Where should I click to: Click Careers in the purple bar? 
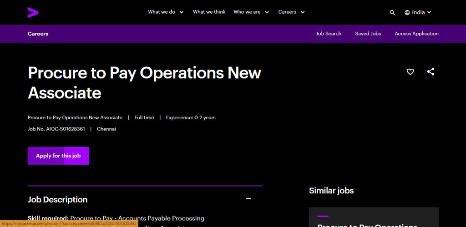pos(38,34)
